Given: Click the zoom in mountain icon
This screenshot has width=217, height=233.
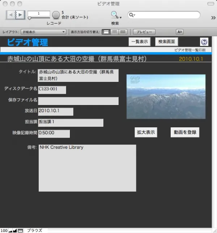Looking at the screenshot, I should [x=15, y=230].
